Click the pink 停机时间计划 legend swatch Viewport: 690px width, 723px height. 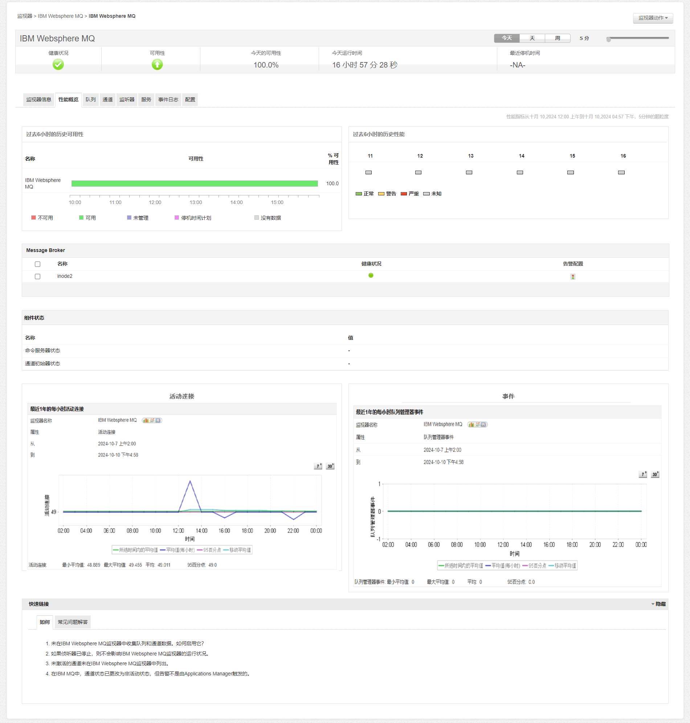177,218
